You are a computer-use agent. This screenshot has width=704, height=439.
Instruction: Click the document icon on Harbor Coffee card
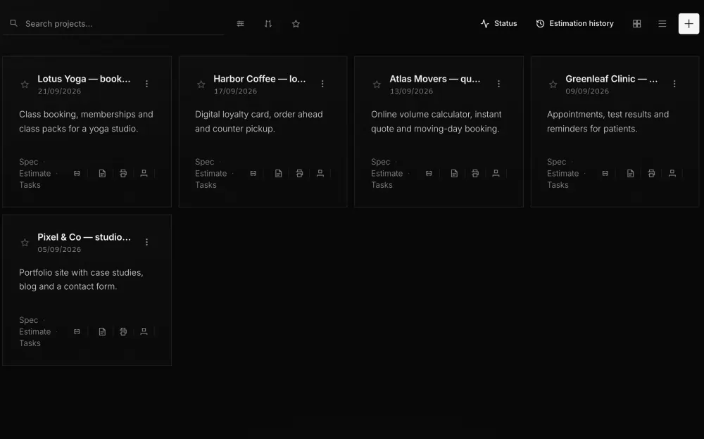coord(278,173)
